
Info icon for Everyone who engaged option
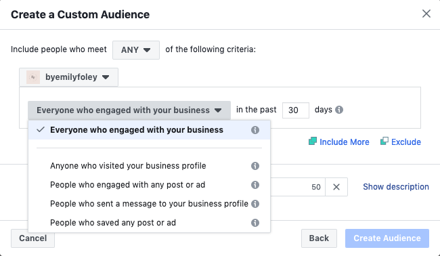pyautogui.click(x=255, y=130)
